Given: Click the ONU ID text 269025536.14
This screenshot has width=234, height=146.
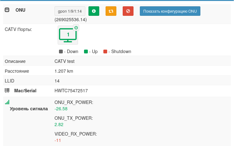Looking at the screenshot, I should coord(70,20).
